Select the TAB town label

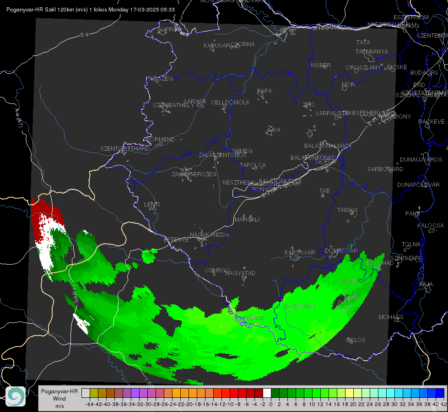(x=324, y=191)
